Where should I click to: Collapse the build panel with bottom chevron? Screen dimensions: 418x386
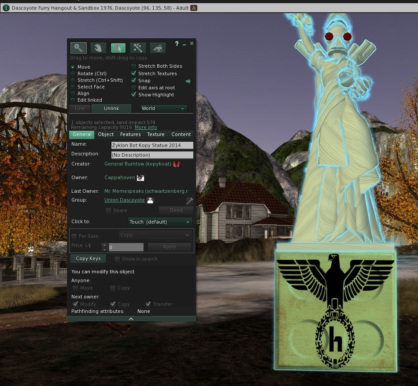point(131,319)
